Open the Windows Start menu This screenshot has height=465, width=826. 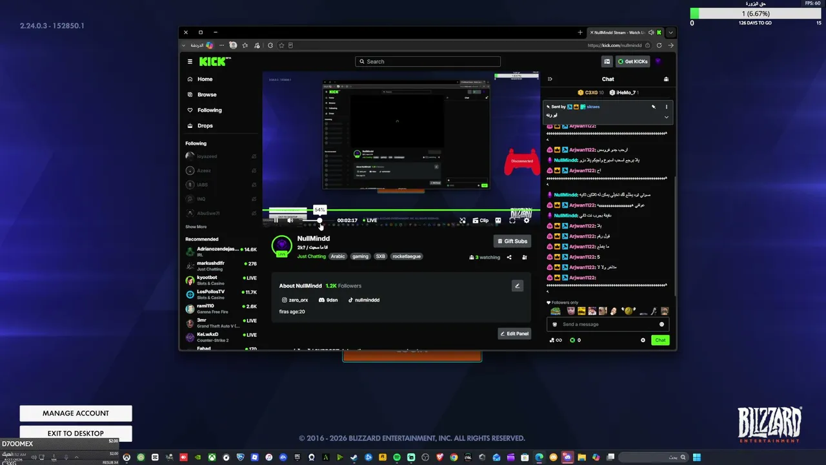click(x=697, y=457)
